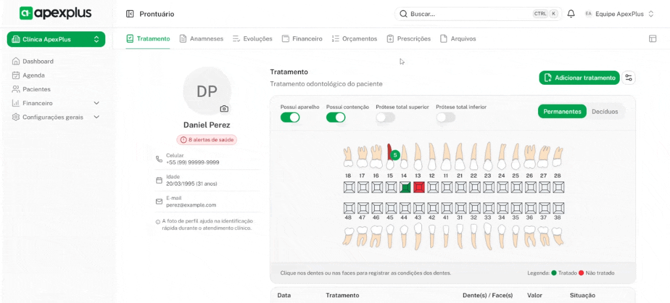The width and height of the screenshot is (670, 303).
Task: Focus the Buscar search field
Action: coord(466,14)
